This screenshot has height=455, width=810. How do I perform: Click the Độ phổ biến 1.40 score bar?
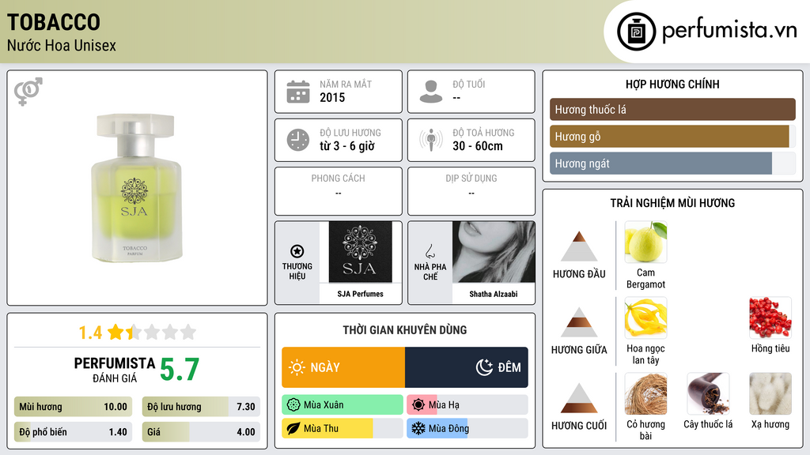point(73,432)
